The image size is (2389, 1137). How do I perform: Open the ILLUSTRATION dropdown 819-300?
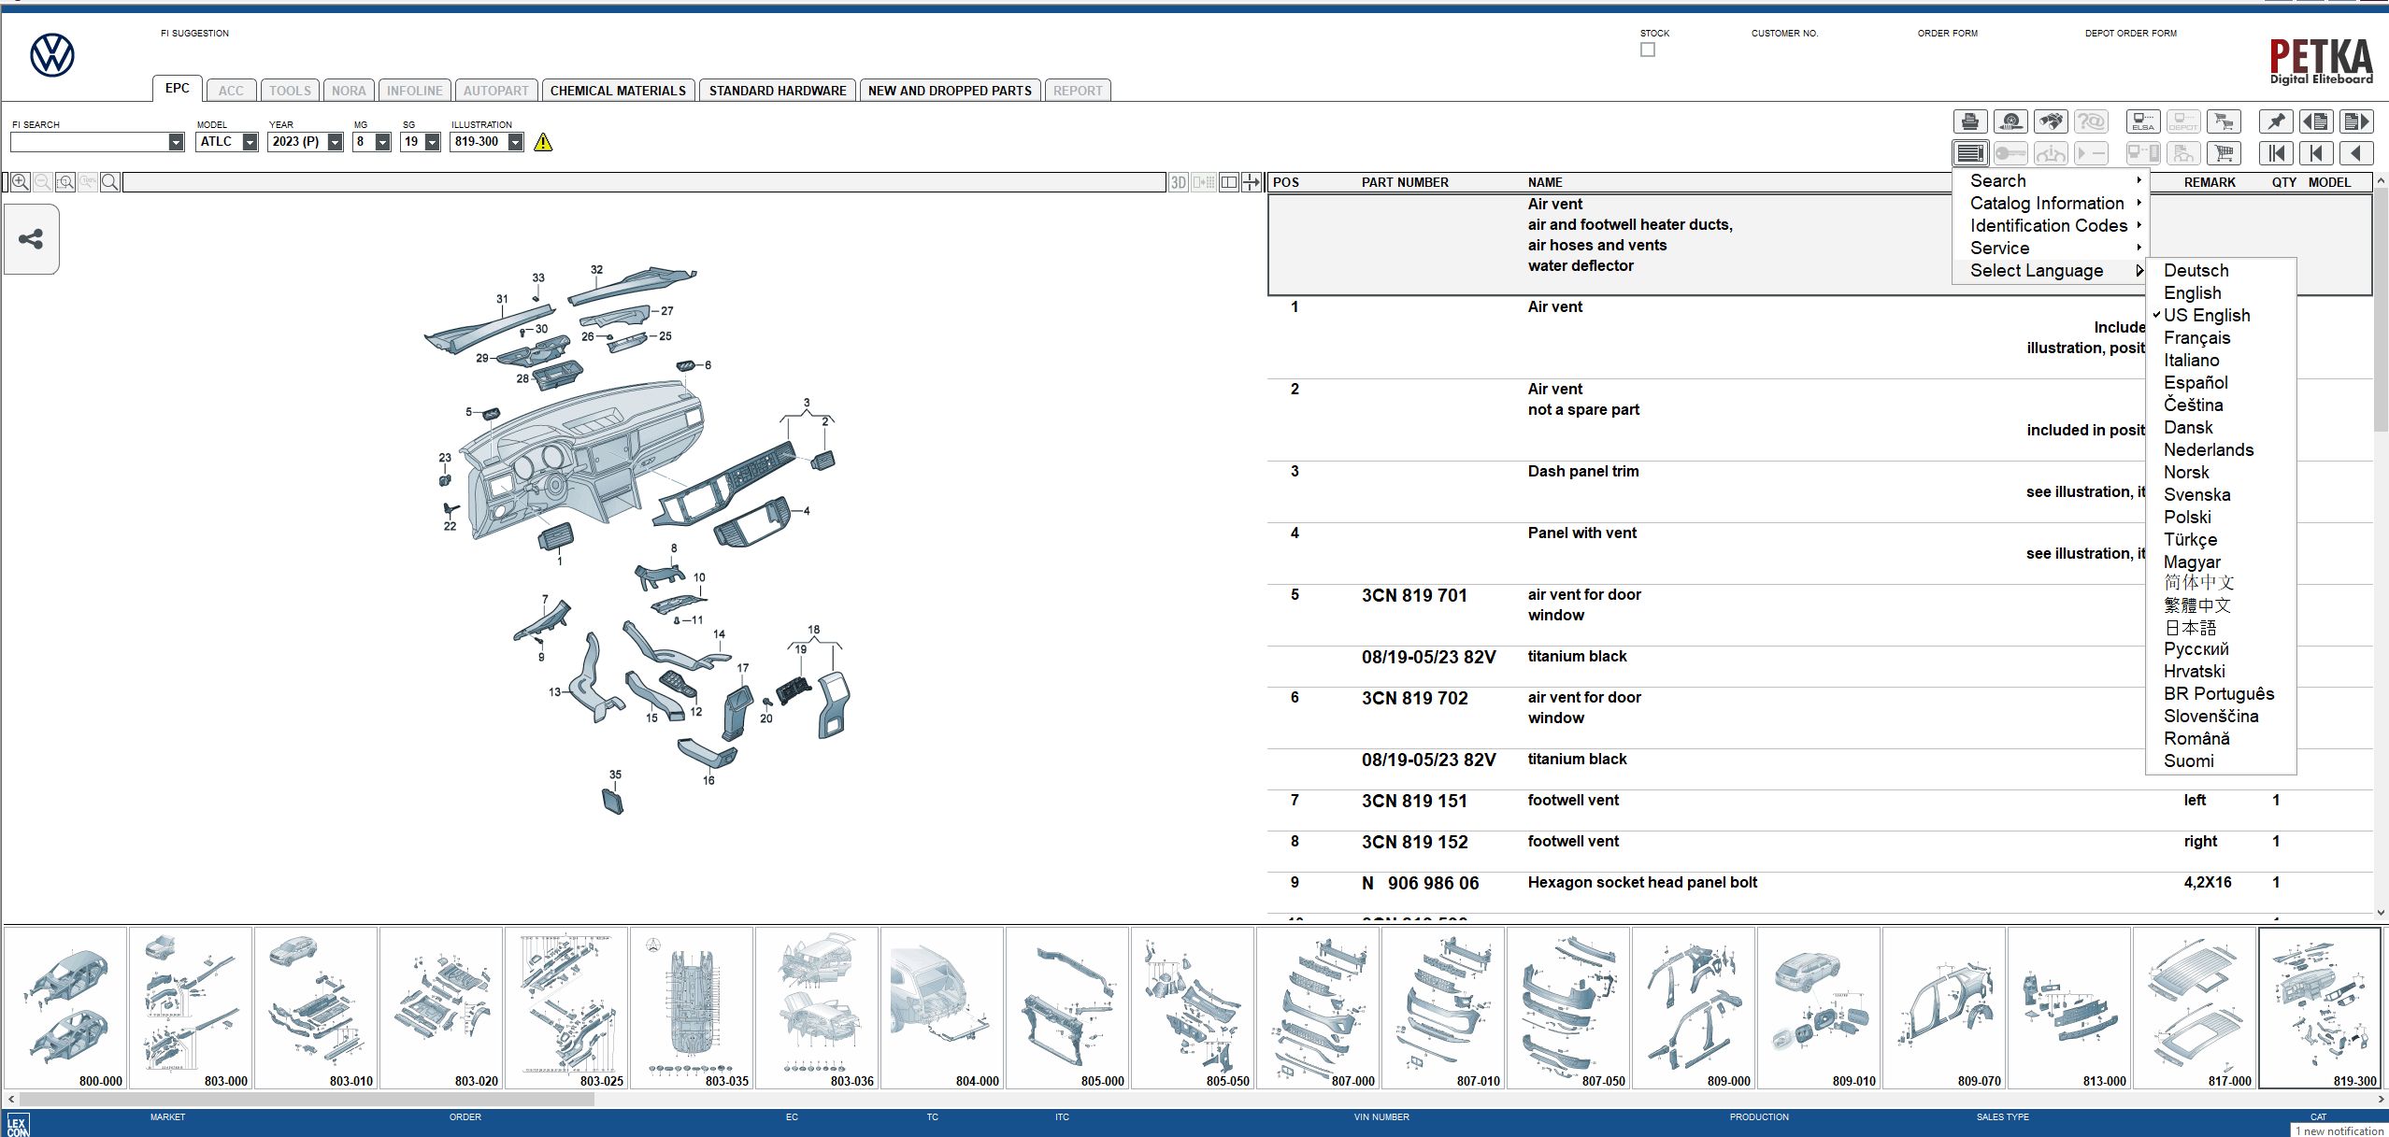point(515,142)
